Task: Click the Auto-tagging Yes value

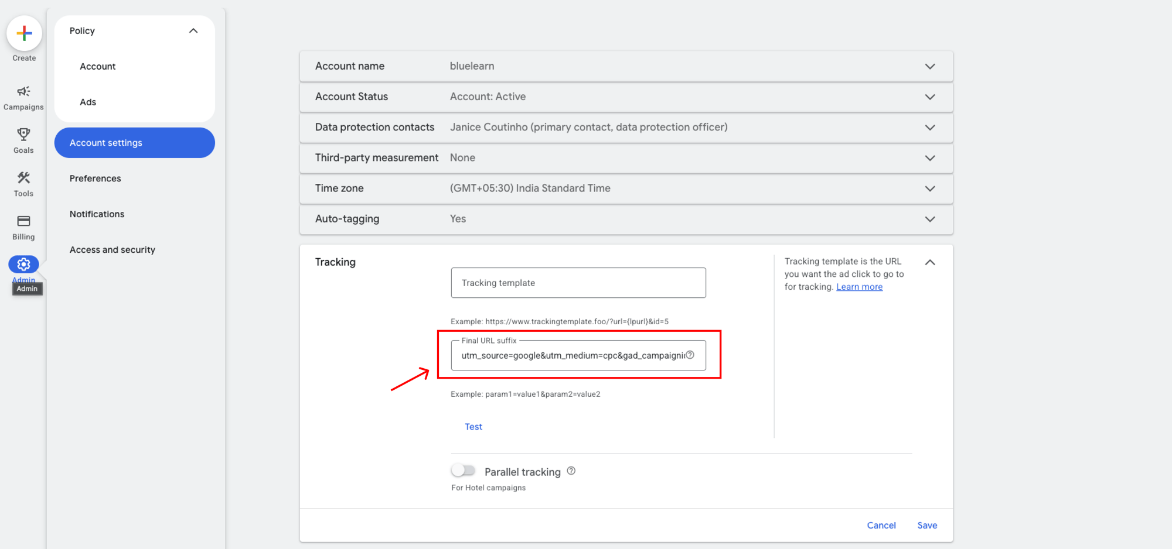Action: point(458,218)
